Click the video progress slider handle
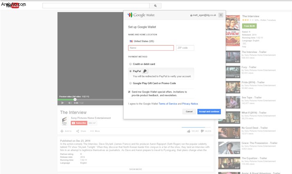 pyautogui.click(x=75, y=99)
